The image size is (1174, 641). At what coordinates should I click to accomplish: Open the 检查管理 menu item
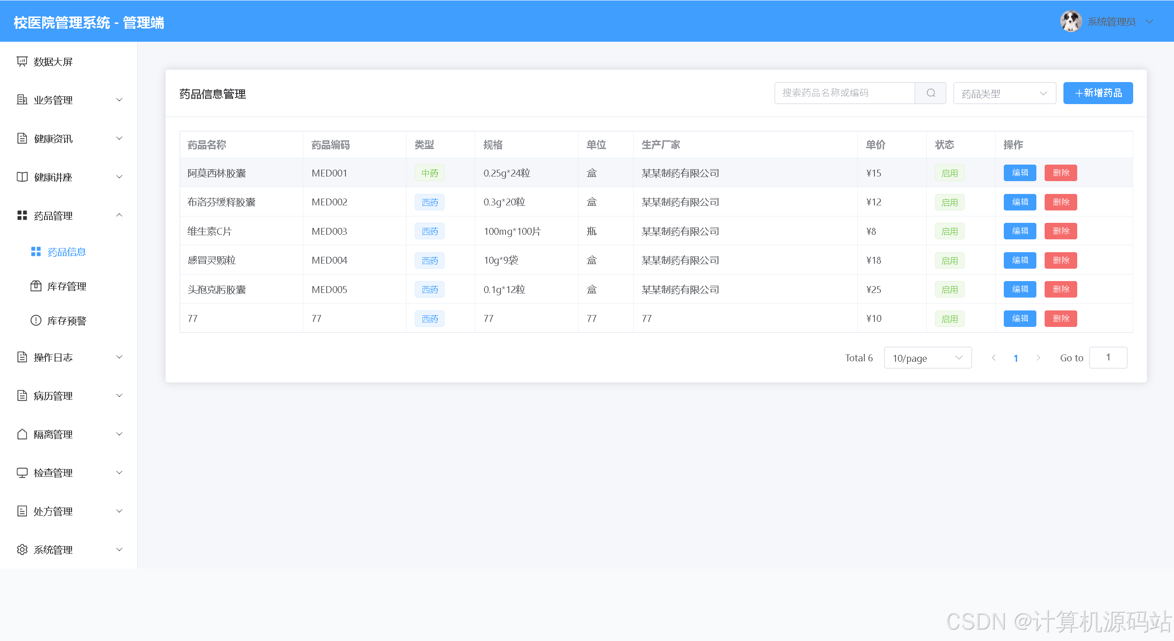tap(68, 473)
